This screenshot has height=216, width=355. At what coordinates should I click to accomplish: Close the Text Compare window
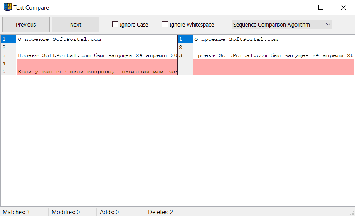343,7
